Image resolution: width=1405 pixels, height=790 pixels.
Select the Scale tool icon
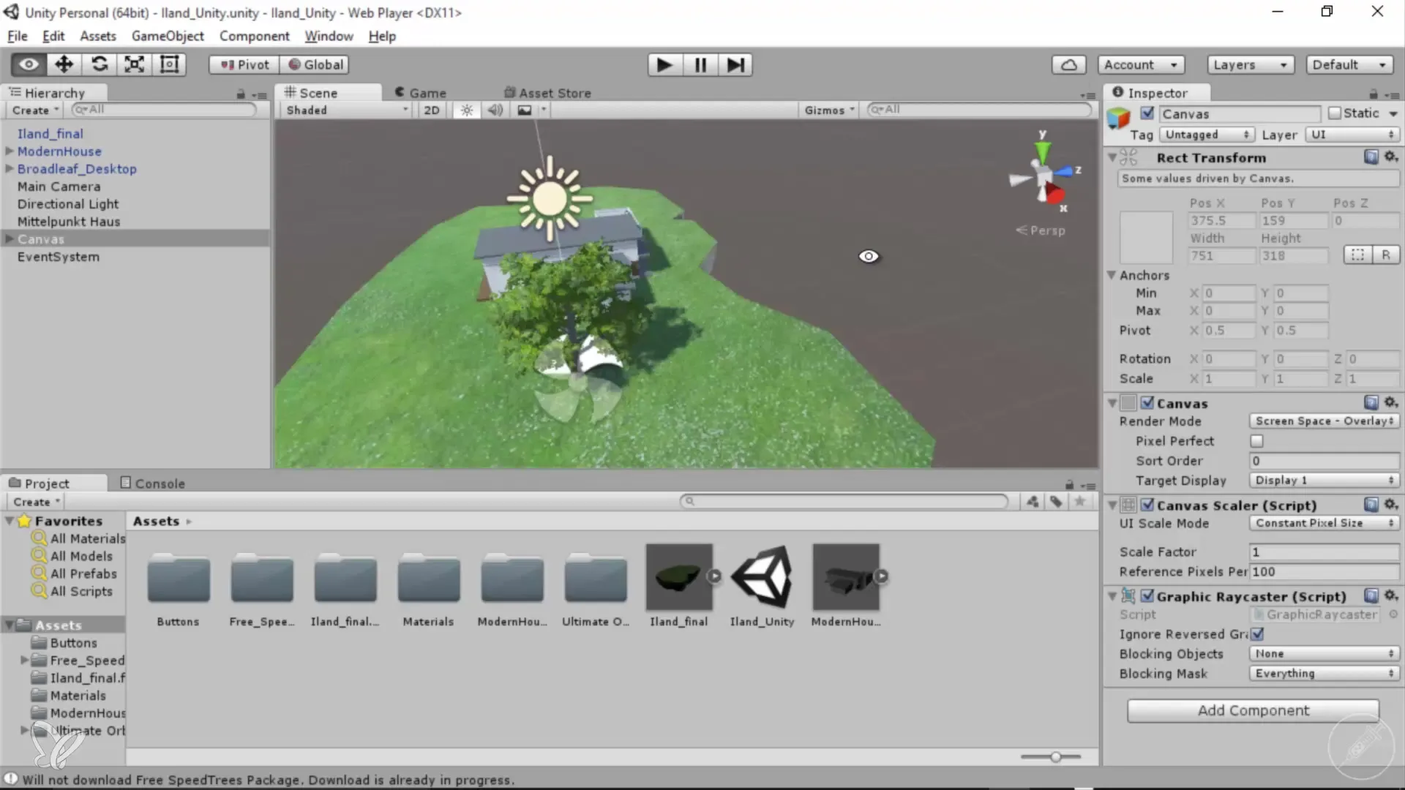135,64
